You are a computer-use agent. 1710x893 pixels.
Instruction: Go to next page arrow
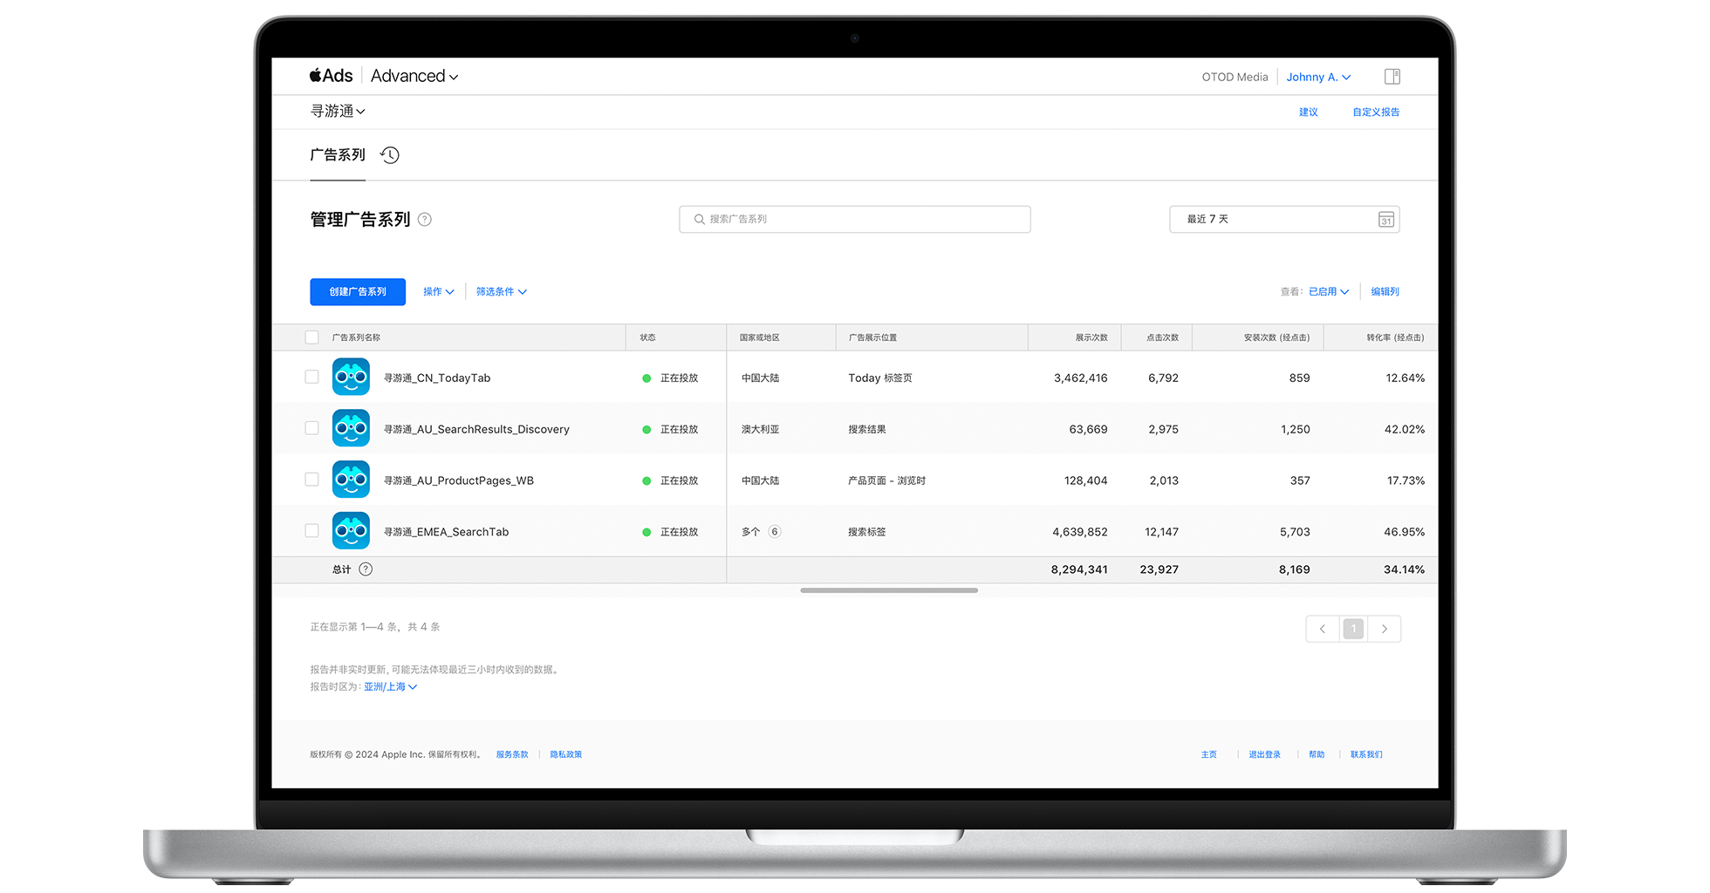pos(1385,629)
